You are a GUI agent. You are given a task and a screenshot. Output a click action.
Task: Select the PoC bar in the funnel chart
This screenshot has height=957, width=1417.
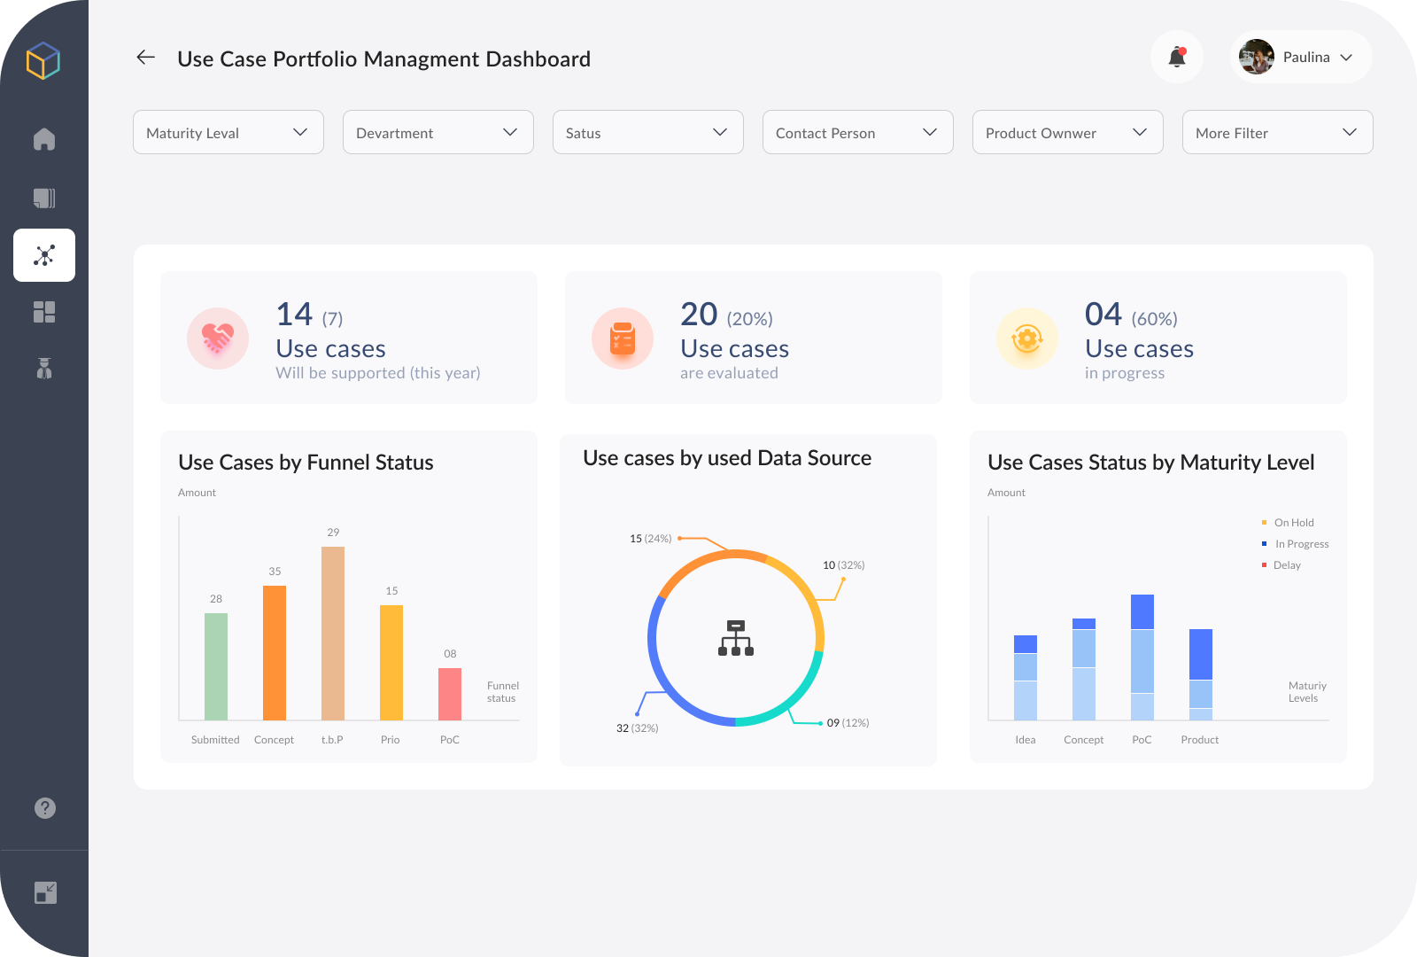point(449,693)
